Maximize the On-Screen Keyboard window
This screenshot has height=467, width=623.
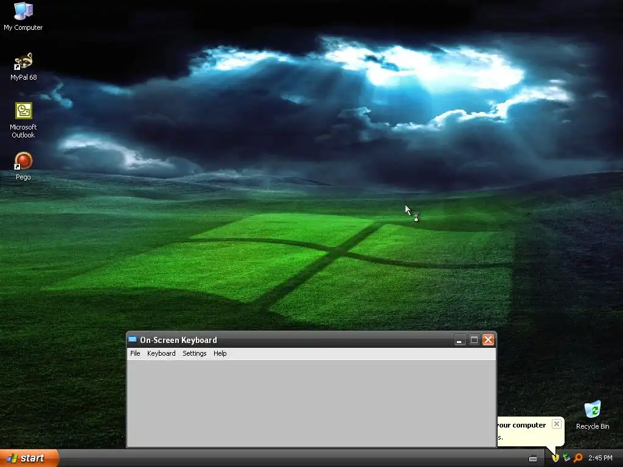(474, 340)
